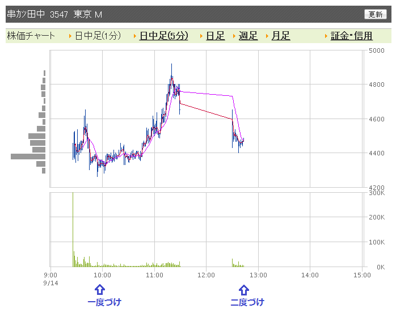Open the 週足 weekly chart
Image resolution: width=396 pixels, height=317 pixels.
pyautogui.click(x=248, y=36)
